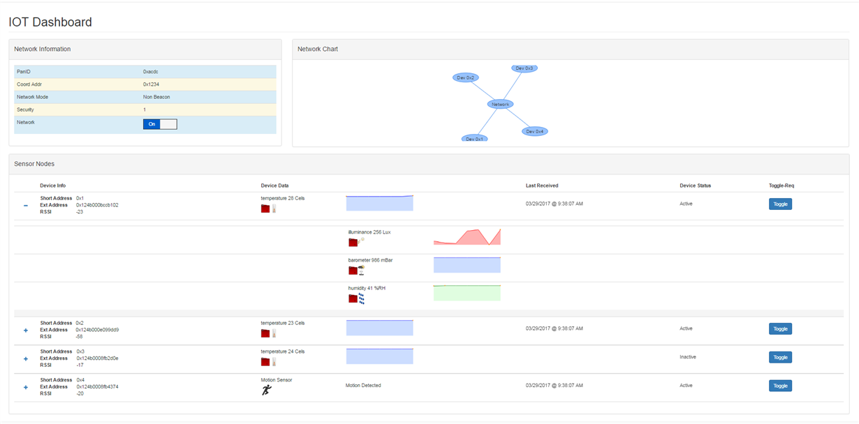Expand the device 0x3 sensor row
Image resolution: width=859 pixels, height=424 pixels.
[26, 358]
